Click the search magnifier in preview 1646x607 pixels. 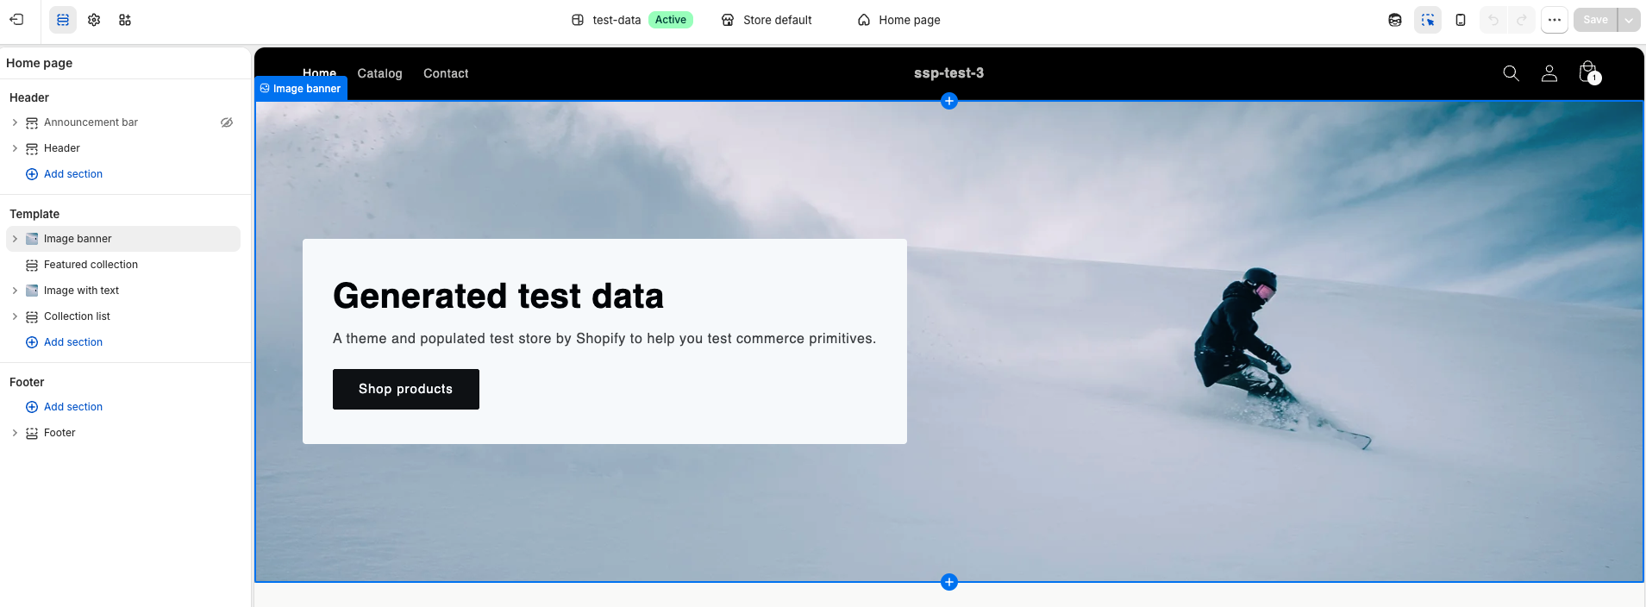[1511, 73]
